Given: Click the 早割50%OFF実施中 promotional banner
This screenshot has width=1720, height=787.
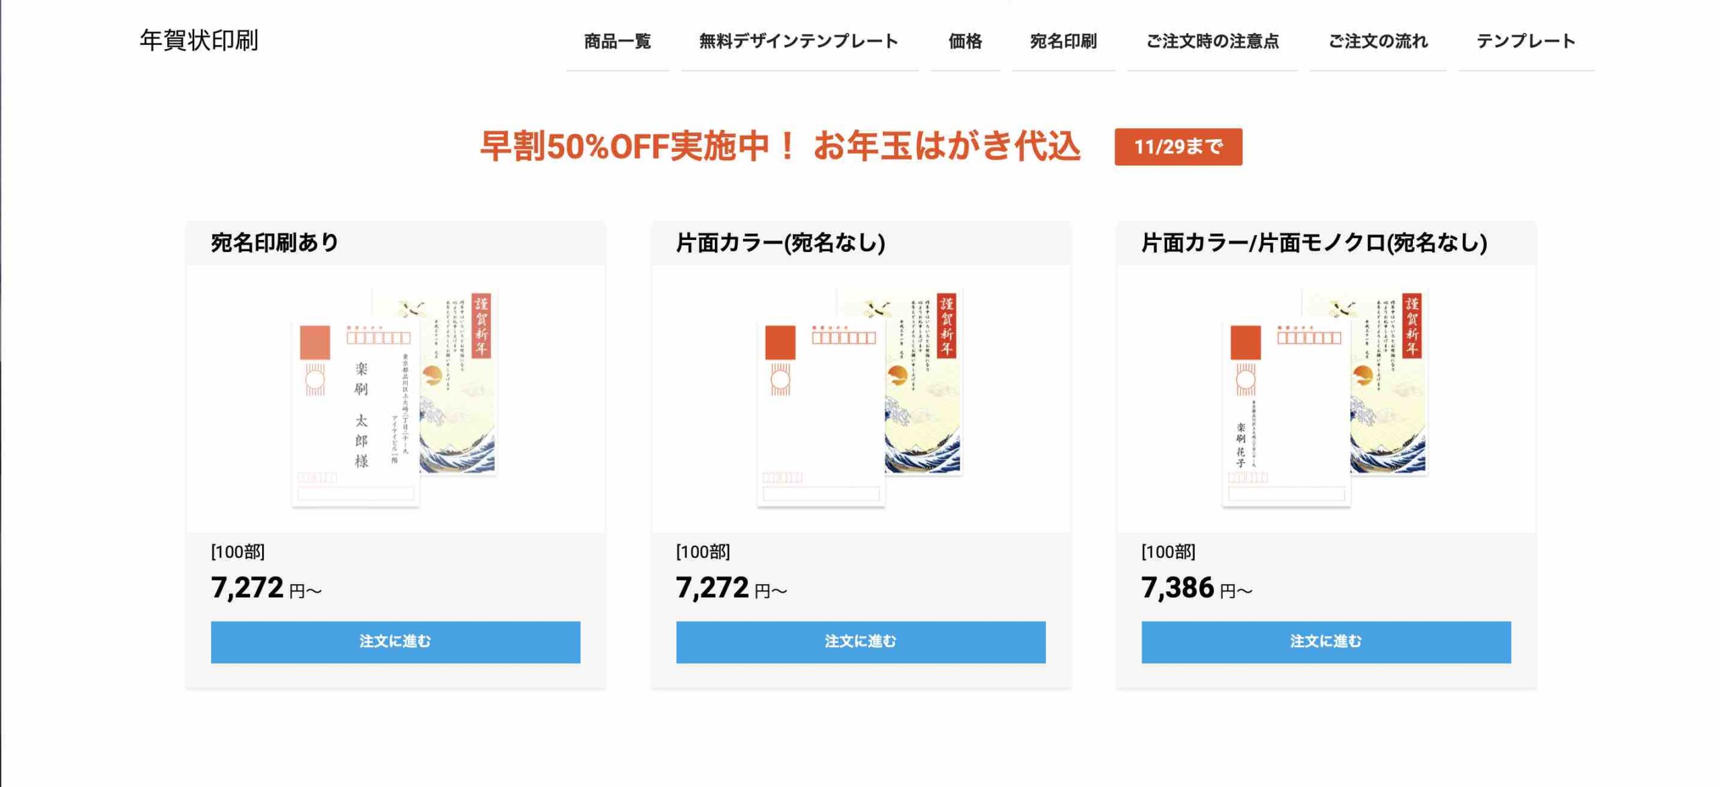Looking at the screenshot, I should (x=779, y=147).
